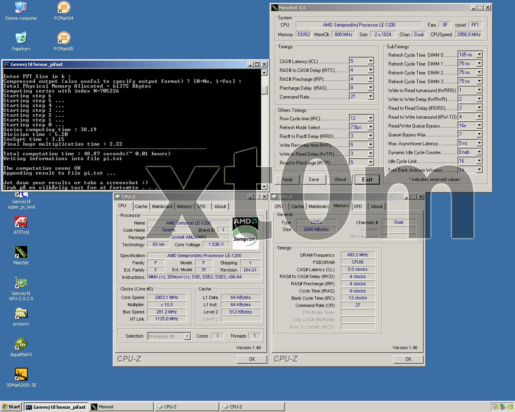Switch to the second CPU-Z taskbar item
Viewport: 515px width, 412px height.
click(253, 407)
